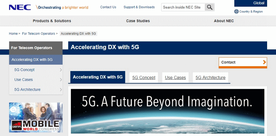Expand the 5G Concept sidebar chevron
Image resolution: width=276 pixels, height=136 pixels.
[61, 70]
